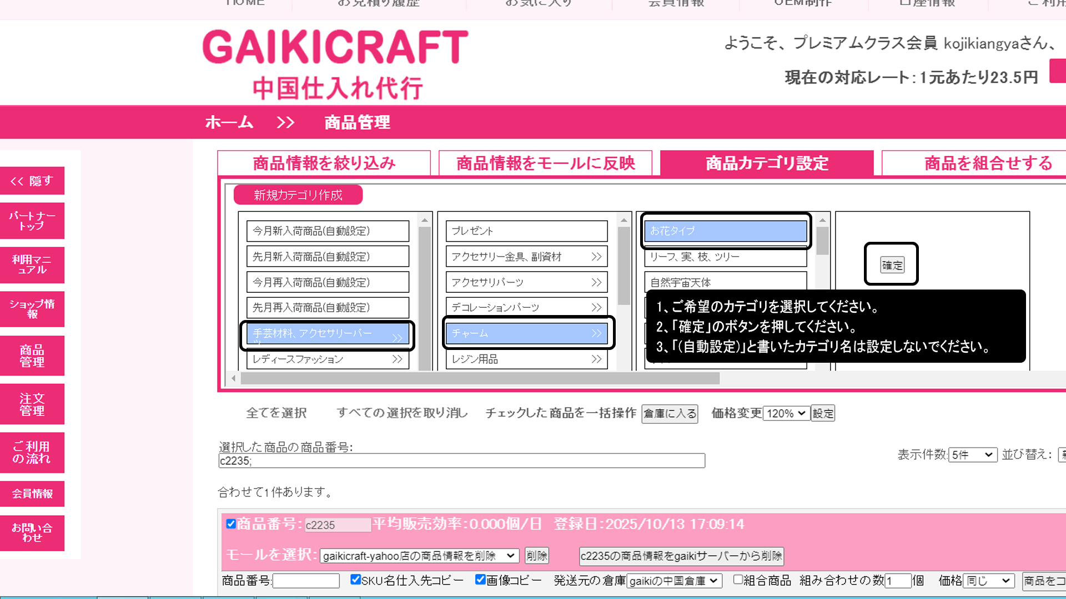Screen dimensions: 1066x599
Task: Switch to 商品情報を絞り込み tab
Action: [324, 163]
